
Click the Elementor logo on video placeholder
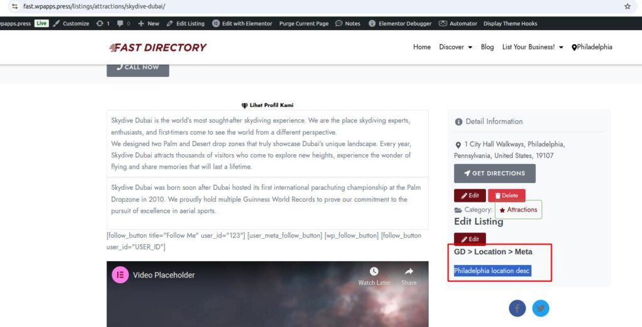pyautogui.click(x=120, y=275)
